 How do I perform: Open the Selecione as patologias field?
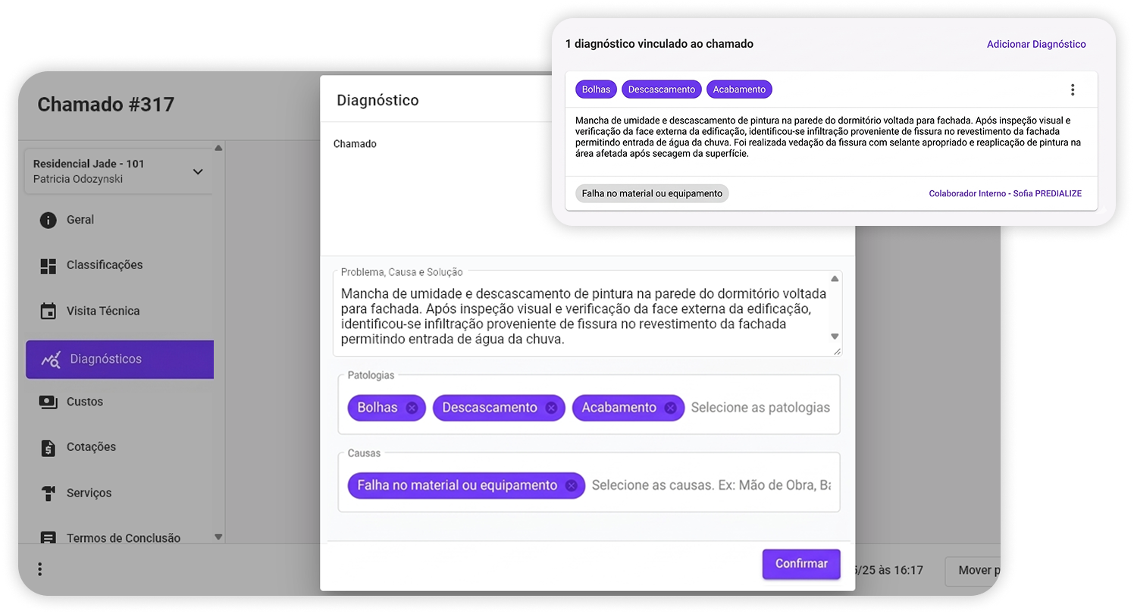[760, 407]
